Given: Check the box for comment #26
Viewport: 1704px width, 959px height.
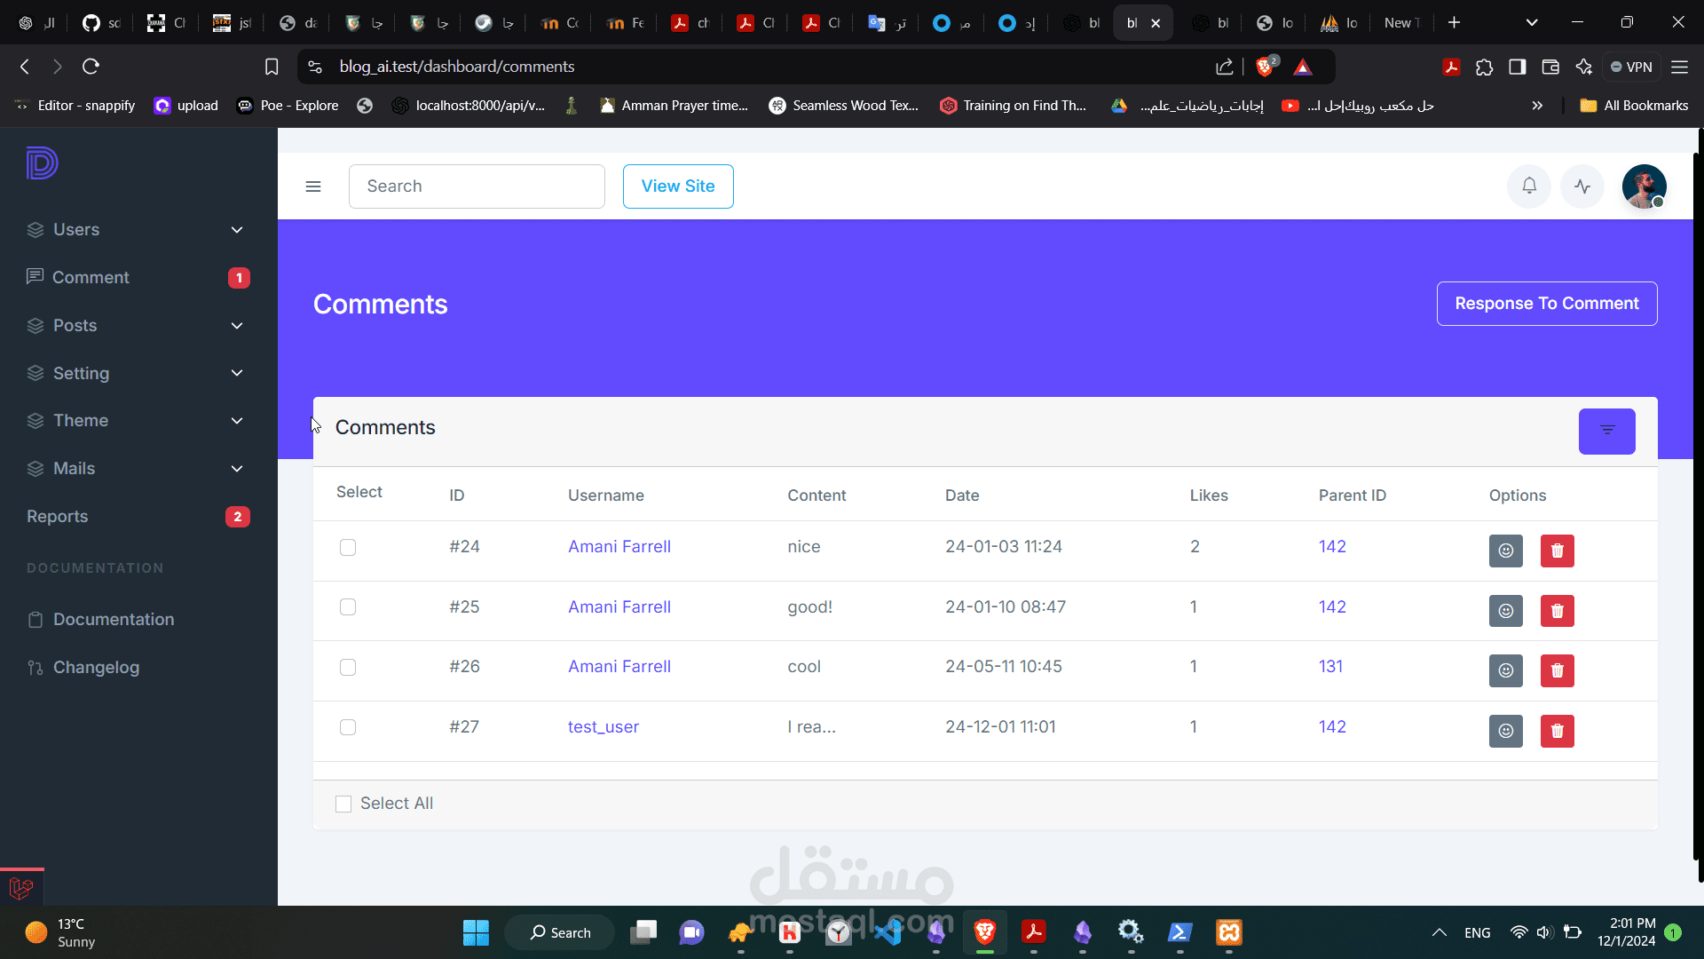Looking at the screenshot, I should coord(348,668).
